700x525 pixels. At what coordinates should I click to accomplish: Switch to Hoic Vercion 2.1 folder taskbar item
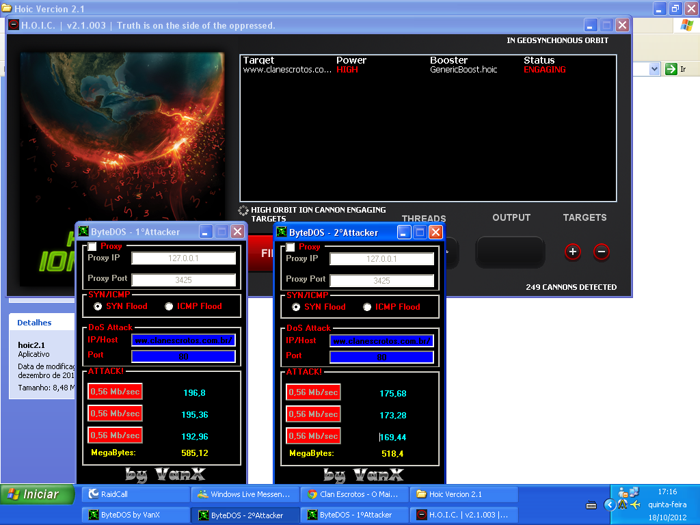464,494
